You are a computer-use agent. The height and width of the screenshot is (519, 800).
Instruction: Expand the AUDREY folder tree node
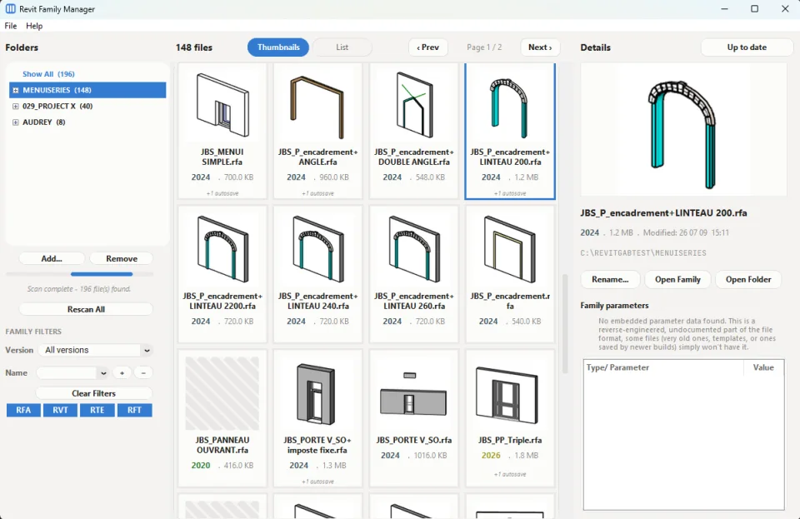(15, 122)
